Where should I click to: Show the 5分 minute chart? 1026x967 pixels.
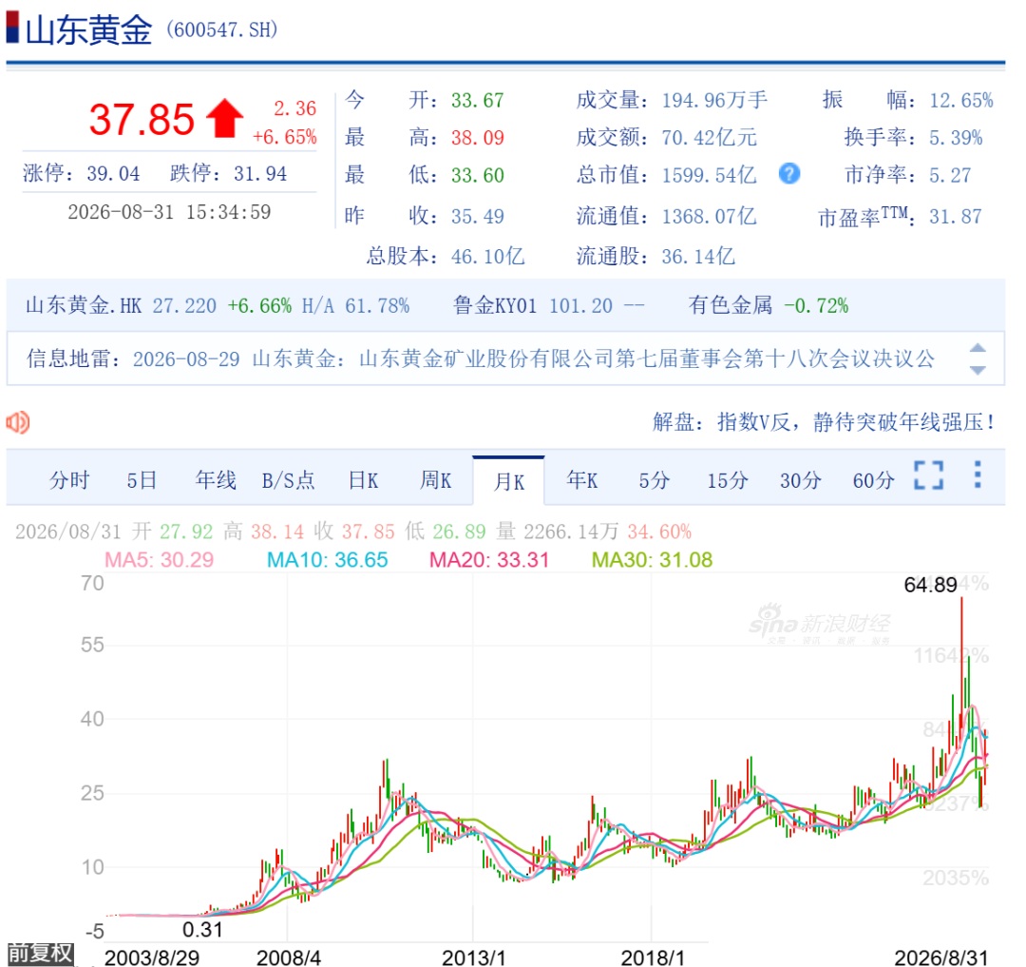[655, 480]
